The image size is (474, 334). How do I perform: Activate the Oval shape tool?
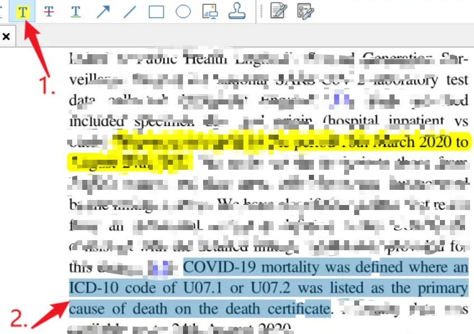pyautogui.click(x=183, y=11)
